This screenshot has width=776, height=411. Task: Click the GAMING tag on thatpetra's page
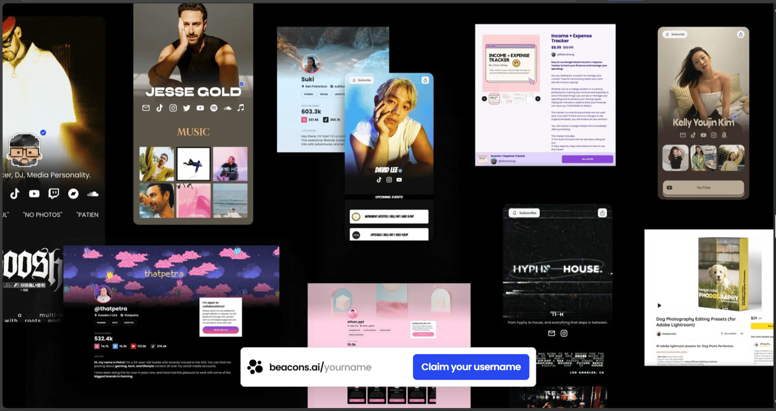click(101, 323)
